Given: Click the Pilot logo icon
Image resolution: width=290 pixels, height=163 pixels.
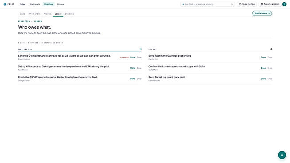Looking at the screenshot, I should (5, 4).
